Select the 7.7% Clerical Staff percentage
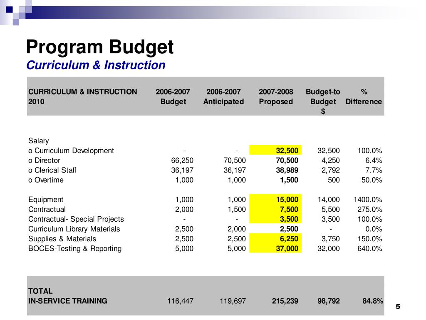The image size is (426, 320). coord(374,170)
